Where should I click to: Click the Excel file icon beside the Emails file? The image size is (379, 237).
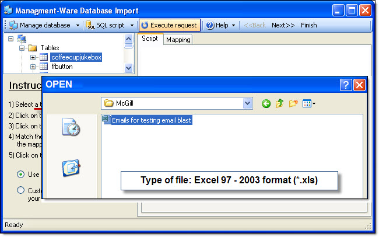click(x=106, y=120)
